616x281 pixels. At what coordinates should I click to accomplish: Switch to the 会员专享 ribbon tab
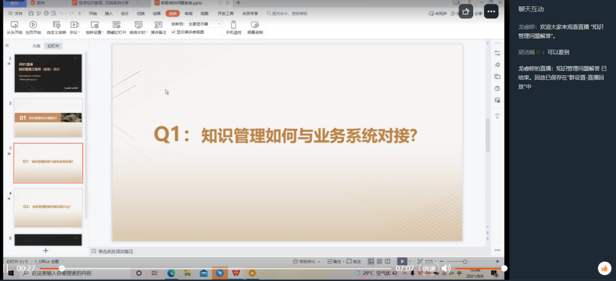point(250,13)
